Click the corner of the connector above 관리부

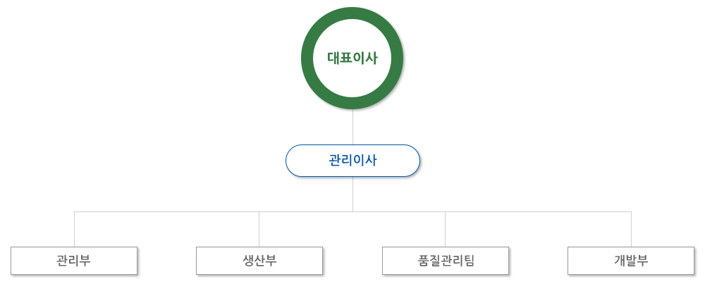(74, 211)
